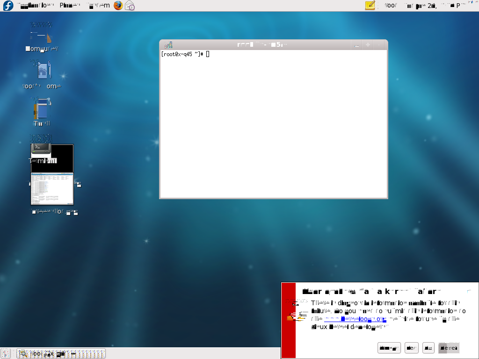
Task: Launch the Terminal desktop shortcut
Action: point(41,149)
